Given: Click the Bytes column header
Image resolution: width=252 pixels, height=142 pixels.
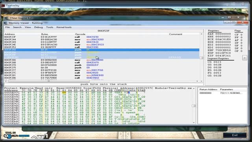Looking at the screenshot, I should coord(44,34).
